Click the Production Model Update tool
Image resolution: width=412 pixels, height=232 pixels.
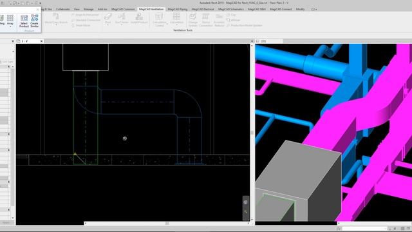(x=245, y=25)
